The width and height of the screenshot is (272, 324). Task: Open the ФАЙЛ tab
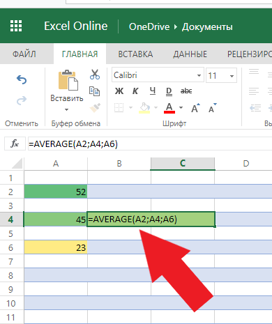[24, 54]
